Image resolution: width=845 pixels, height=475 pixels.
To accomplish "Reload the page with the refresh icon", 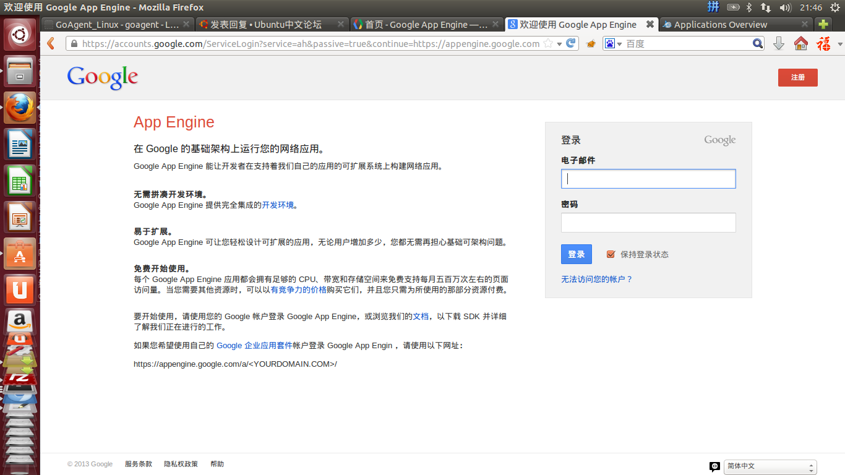I will [x=571, y=44].
